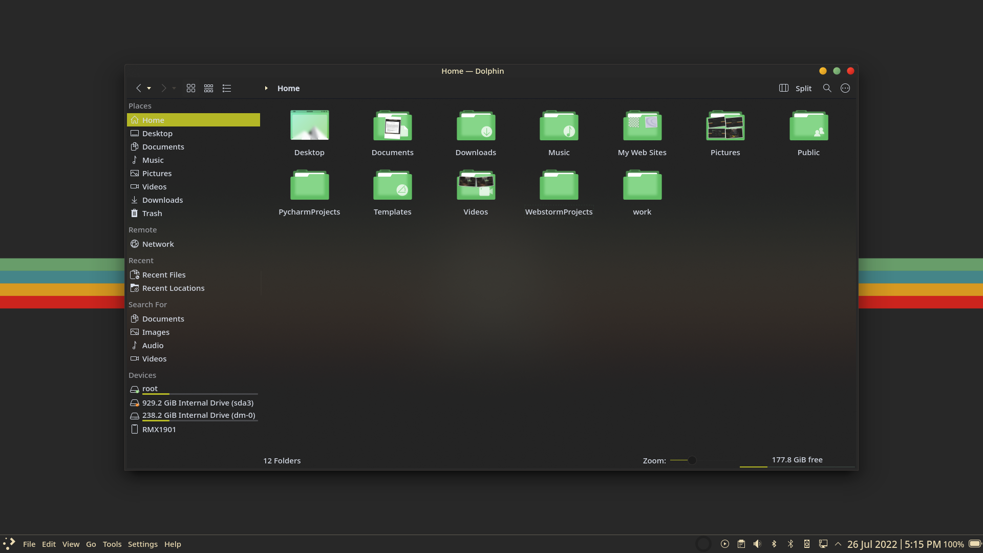Click the search magnifier icon
The width and height of the screenshot is (983, 553).
pos(827,88)
